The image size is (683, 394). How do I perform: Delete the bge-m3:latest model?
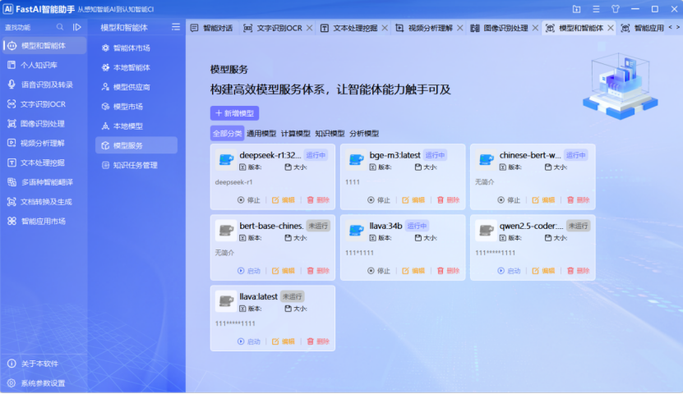(x=448, y=200)
